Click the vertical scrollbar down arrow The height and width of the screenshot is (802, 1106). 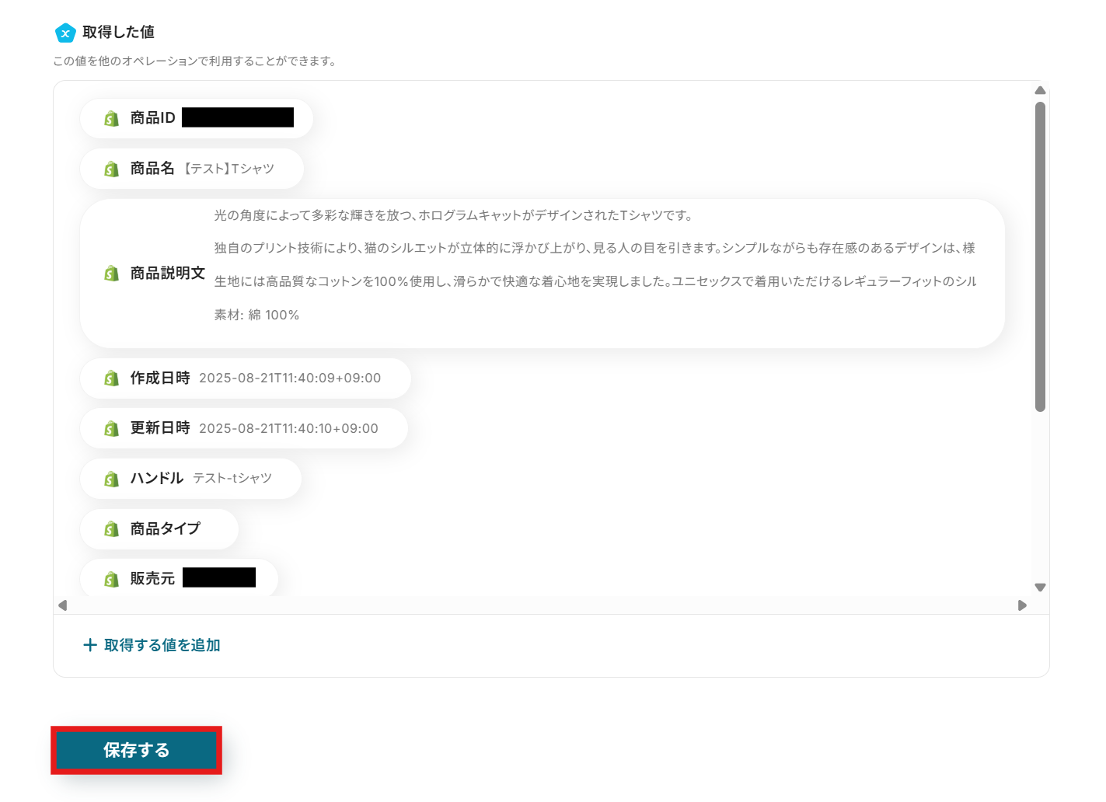click(1040, 588)
